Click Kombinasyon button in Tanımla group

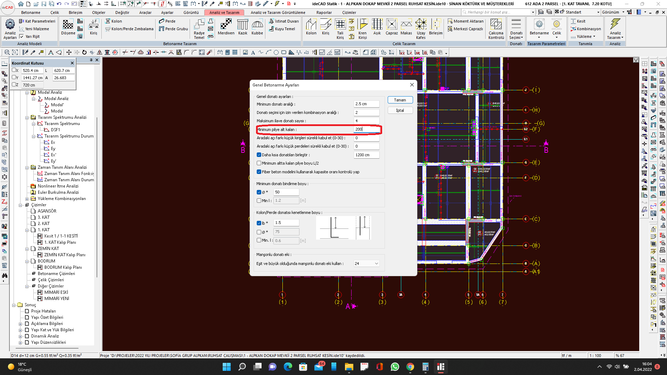pos(586,29)
